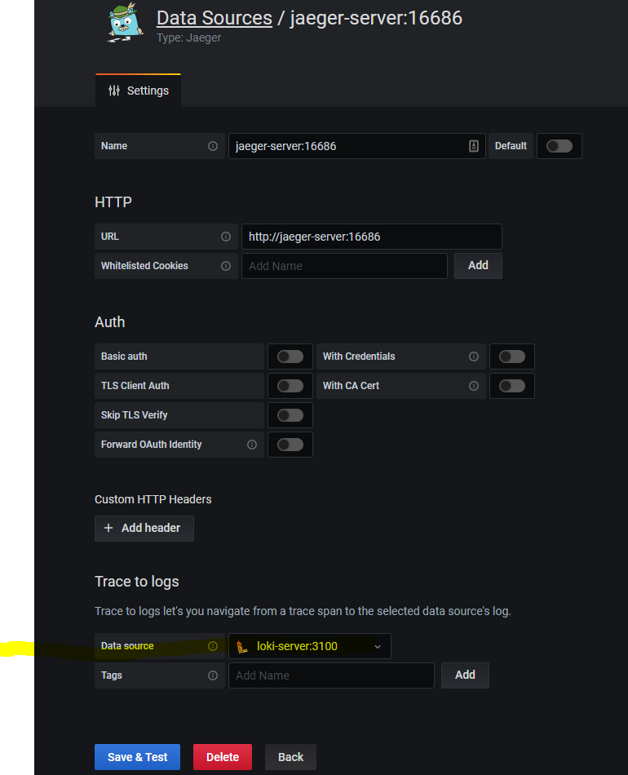Expand the data source dropdown chevron
The width and height of the screenshot is (628, 775).
coord(378,646)
